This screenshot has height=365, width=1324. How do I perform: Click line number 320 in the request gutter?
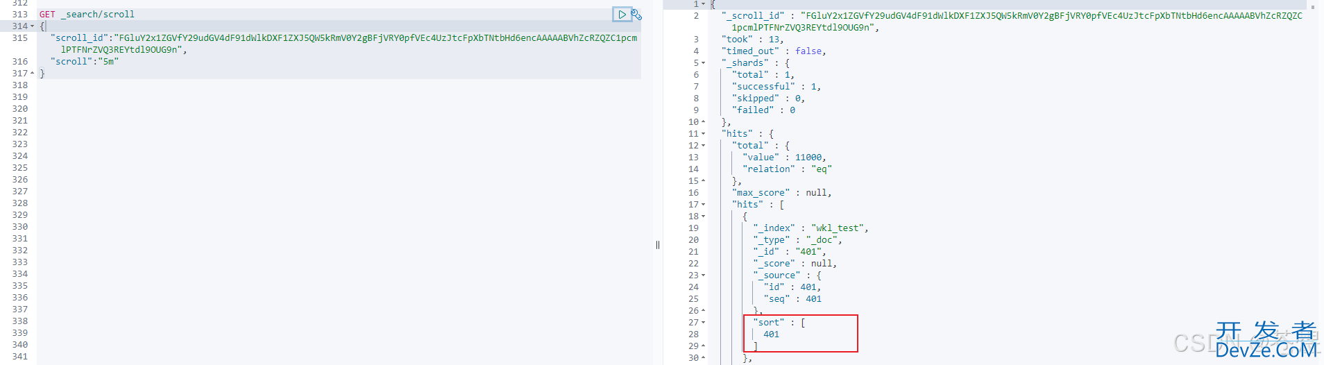[x=20, y=109]
